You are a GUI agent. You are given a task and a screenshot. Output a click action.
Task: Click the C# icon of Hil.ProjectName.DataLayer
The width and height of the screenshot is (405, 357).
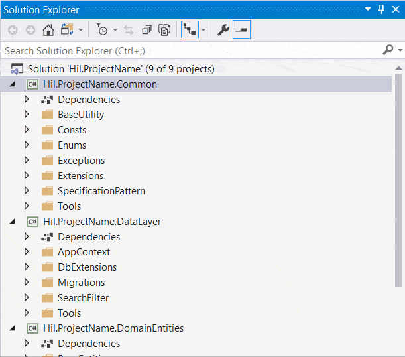coord(32,222)
